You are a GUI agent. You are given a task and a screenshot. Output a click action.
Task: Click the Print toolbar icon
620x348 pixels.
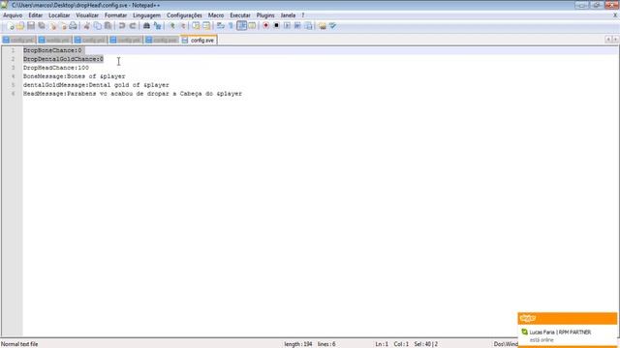coord(74,26)
